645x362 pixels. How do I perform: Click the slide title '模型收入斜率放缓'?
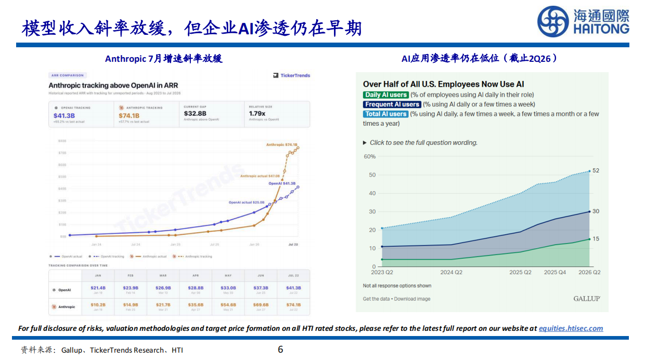pyautogui.click(x=95, y=29)
